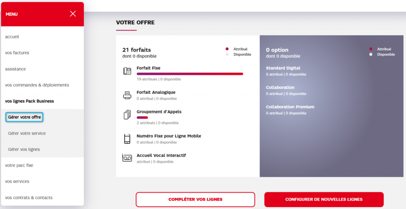Click the Forfait Fixe desk phone icon

pos(127,71)
